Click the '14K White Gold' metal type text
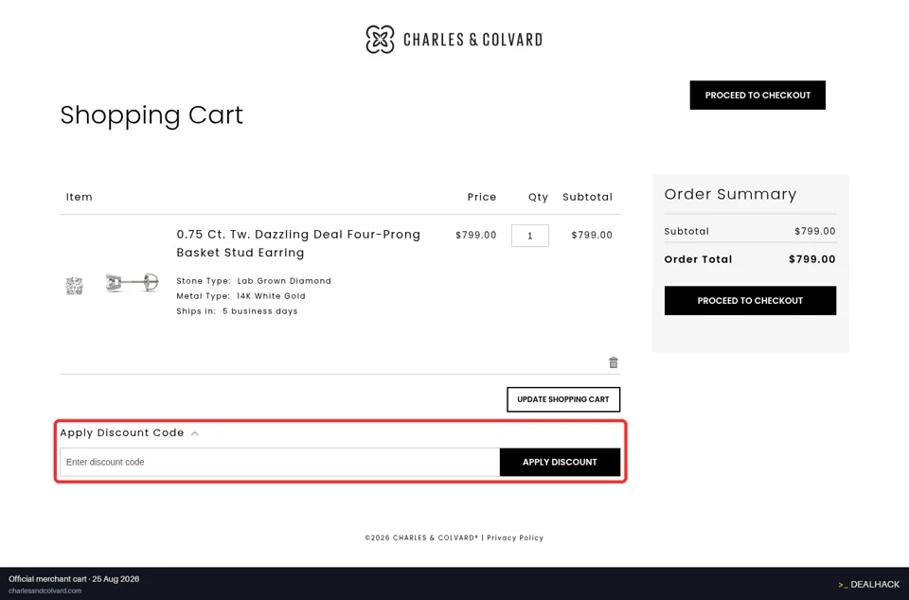The height and width of the screenshot is (600, 909). (x=271, y=296)
